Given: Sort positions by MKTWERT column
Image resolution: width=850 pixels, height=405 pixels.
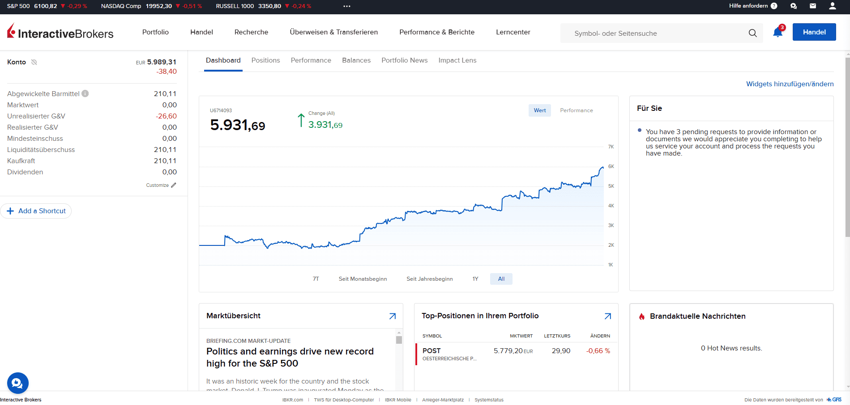Looking at the screenshot, I should pyautogui.click(x=521, y=336).
